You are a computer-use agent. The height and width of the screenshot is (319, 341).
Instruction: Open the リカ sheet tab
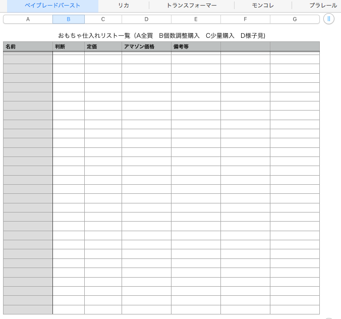point(124,6)
